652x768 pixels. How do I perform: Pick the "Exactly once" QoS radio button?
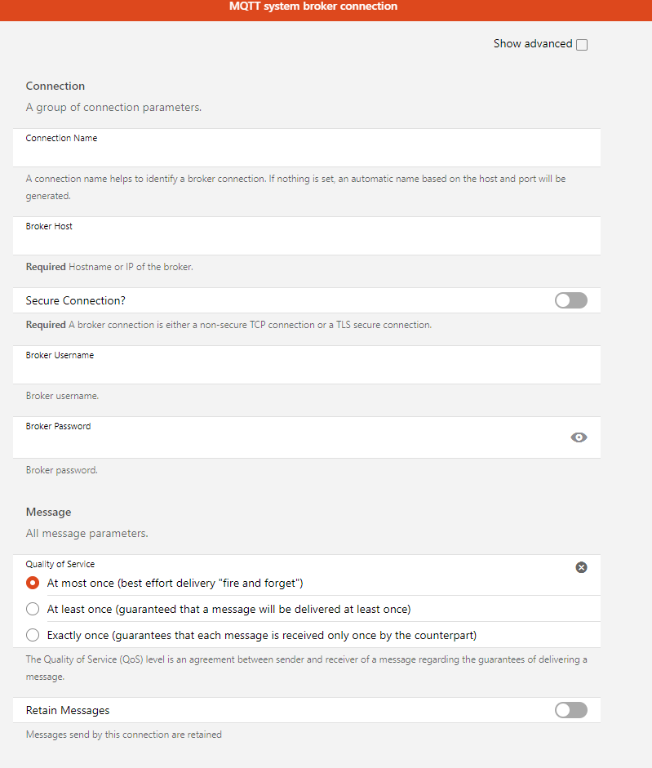[33, 635]
